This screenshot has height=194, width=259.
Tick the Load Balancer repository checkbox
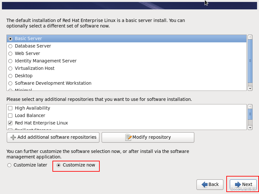pyautogui.click(x=10, y=116)
